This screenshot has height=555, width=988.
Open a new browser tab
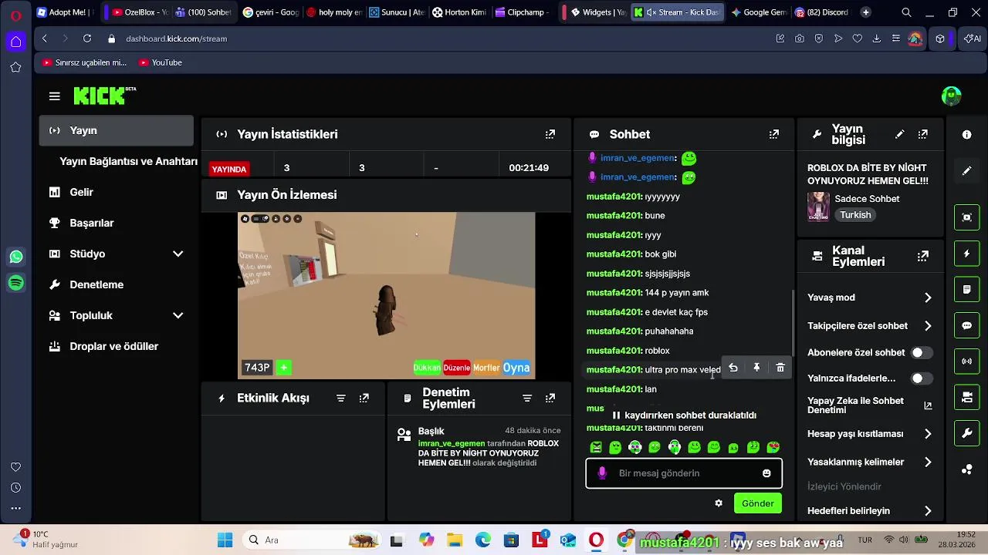click(x=865, y=12)
